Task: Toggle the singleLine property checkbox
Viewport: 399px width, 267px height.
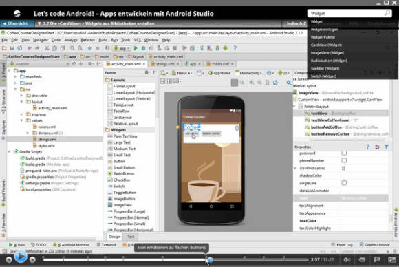Action: click(x=344, y=183)
